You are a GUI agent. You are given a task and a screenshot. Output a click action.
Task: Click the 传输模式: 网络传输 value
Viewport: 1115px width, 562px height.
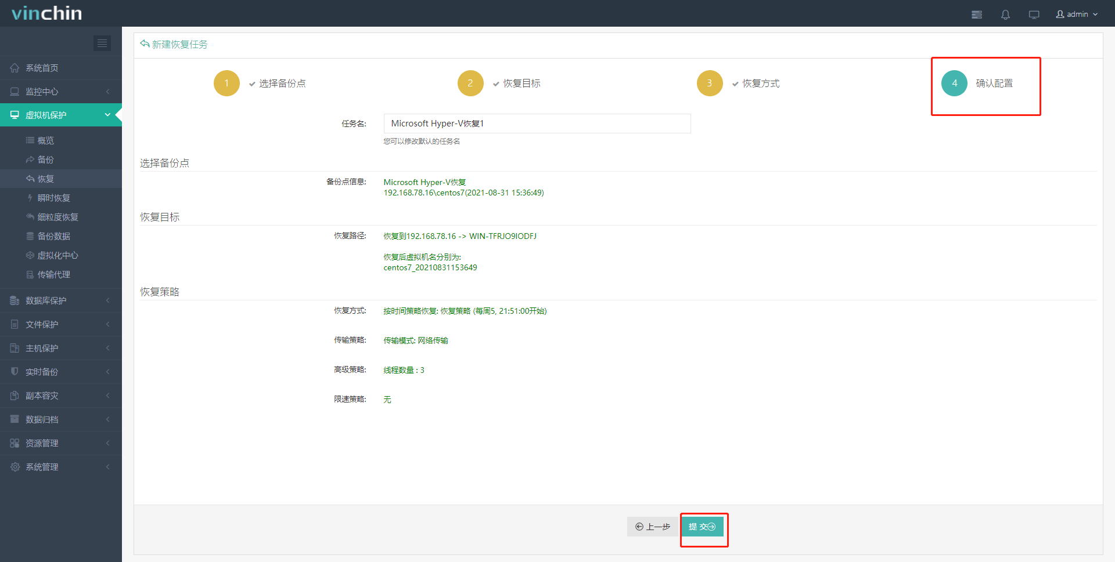[416, 340]
